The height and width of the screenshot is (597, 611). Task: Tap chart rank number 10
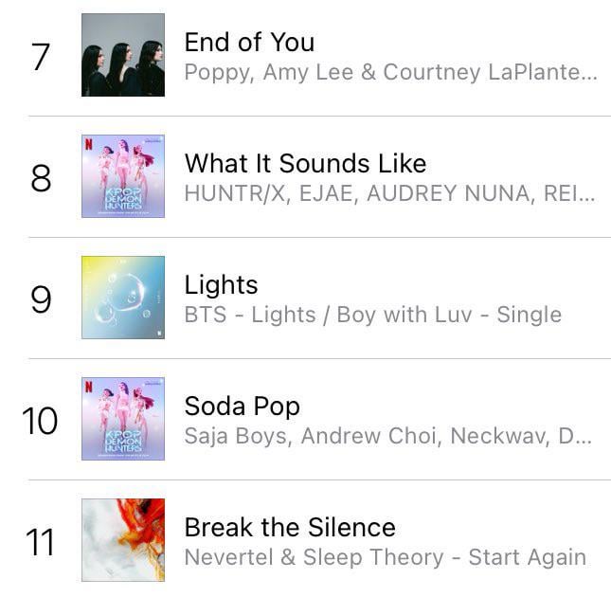coord(40,420)
